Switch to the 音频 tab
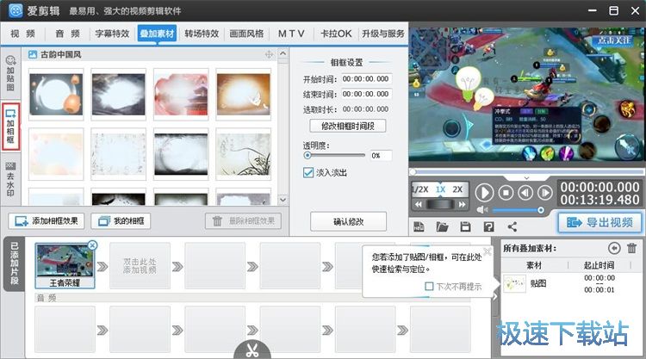 tap(67, 34)
